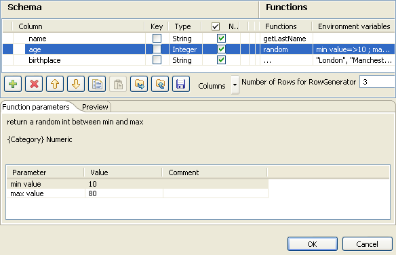
Task: Click the comment cell of max value row
Action: tap(216, 193)
